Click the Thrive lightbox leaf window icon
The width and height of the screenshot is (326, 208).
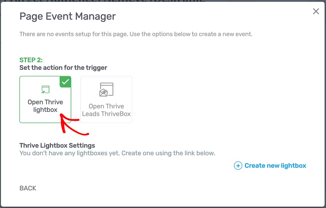45,89
